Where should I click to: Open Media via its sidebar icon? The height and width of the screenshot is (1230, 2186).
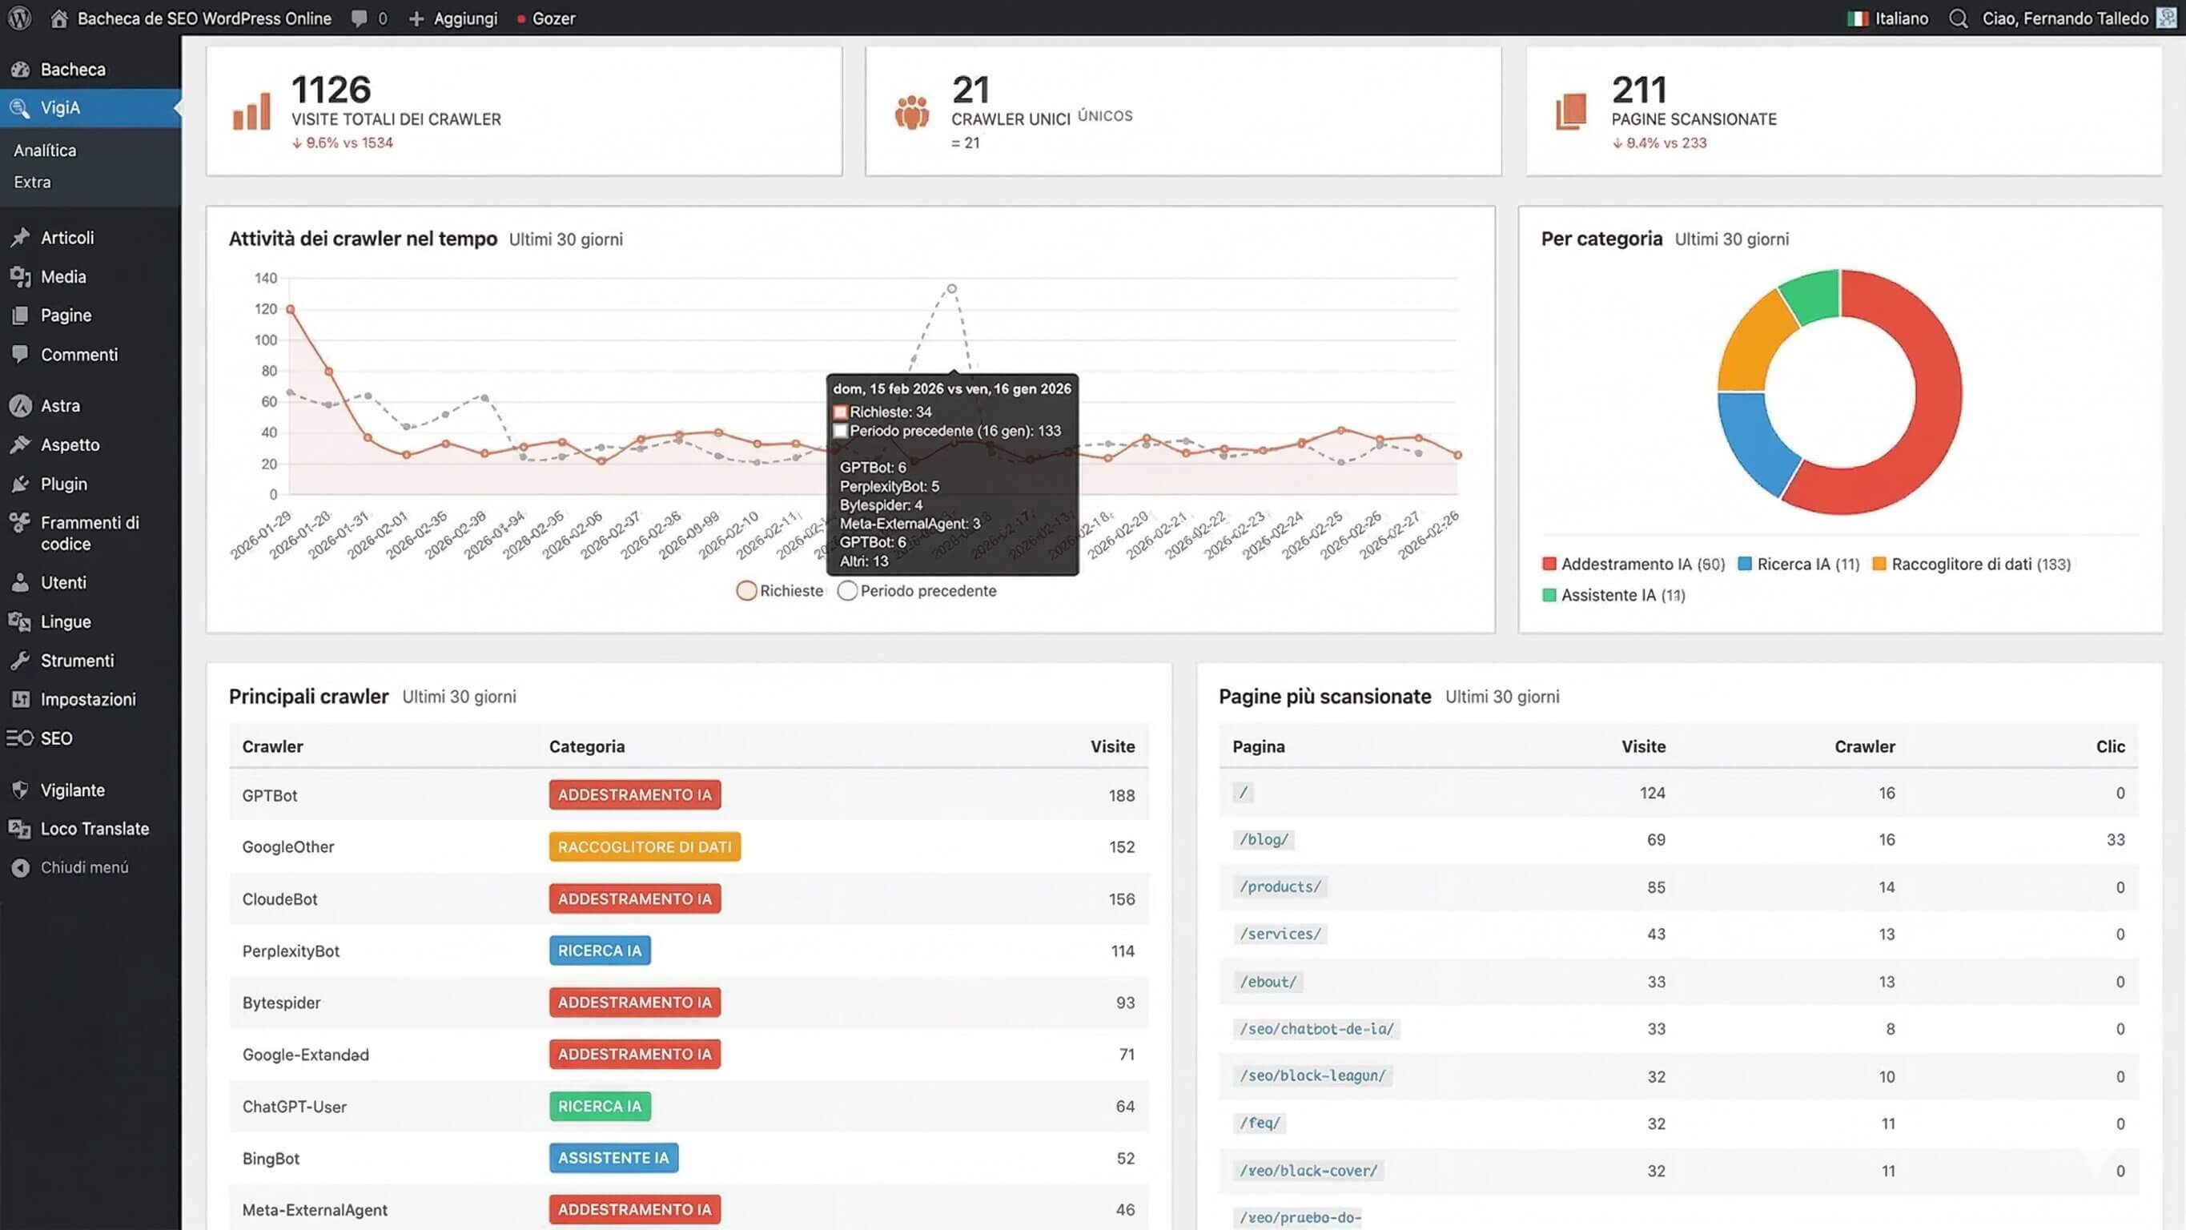click(x=20, y=276)
